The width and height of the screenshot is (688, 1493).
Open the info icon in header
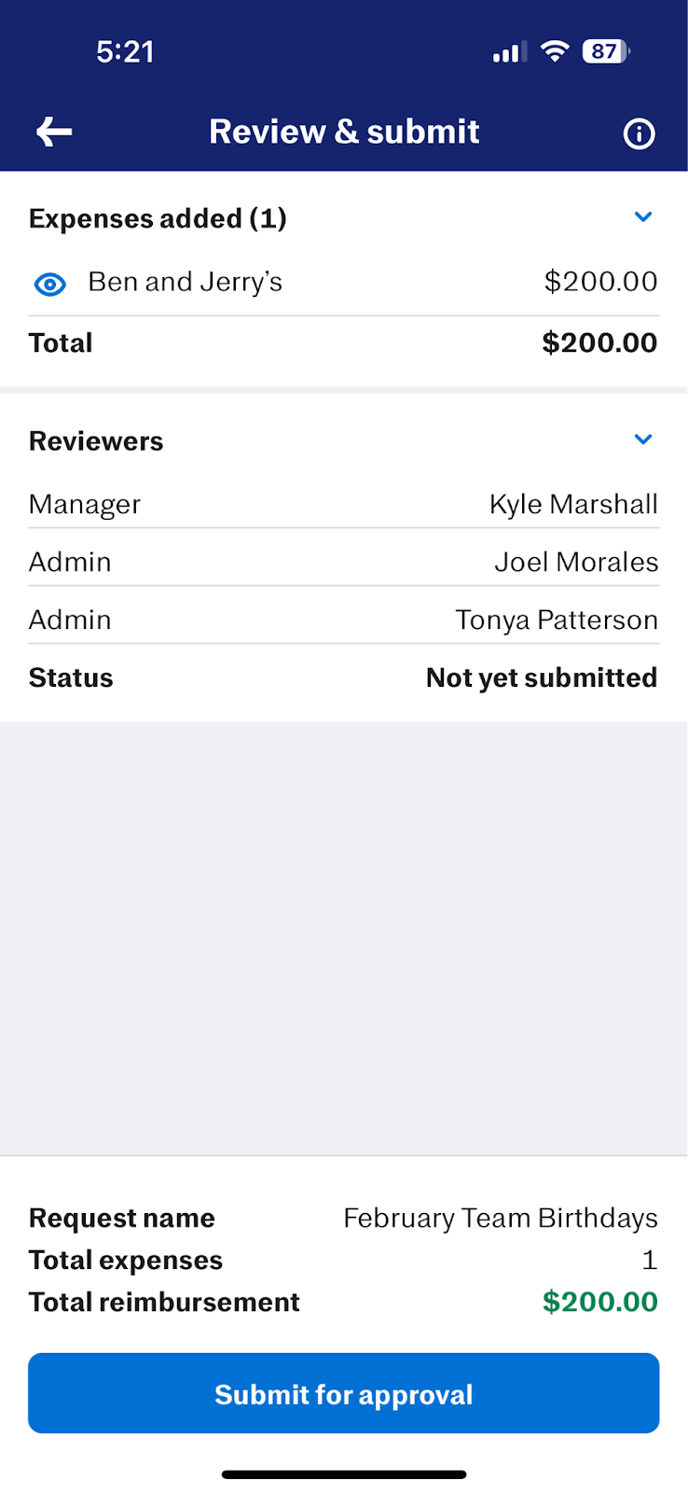pos(639,133)
